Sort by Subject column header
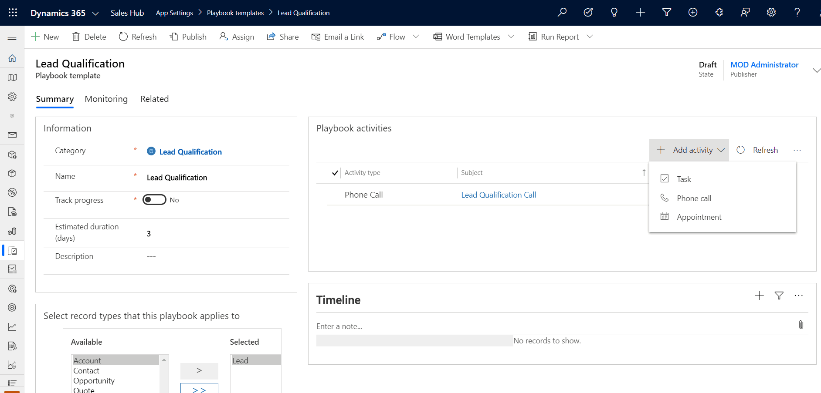 coord(472,173)
